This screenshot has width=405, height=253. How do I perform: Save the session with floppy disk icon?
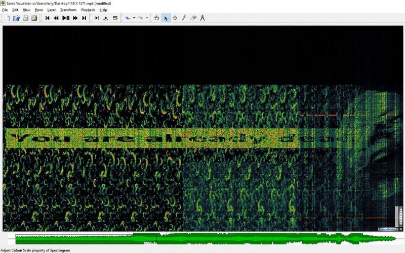point(25,18)
